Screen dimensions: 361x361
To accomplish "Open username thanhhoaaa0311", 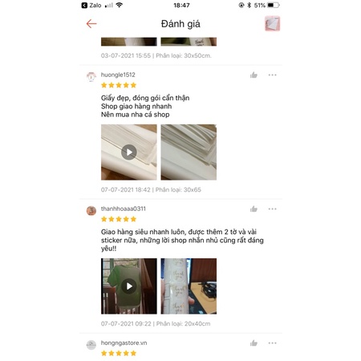I will tap(124, 209).
